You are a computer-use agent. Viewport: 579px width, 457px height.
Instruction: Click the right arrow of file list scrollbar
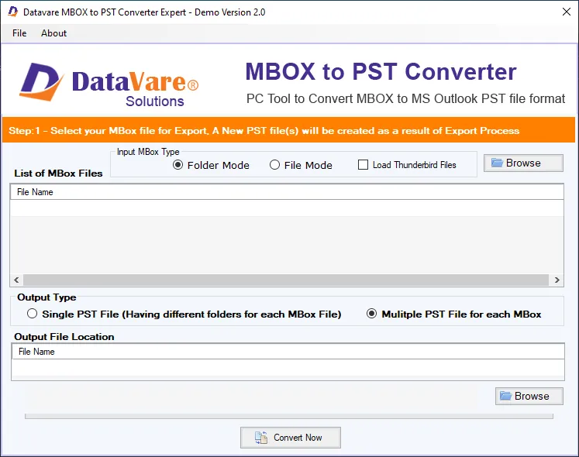tap(557, 280)
